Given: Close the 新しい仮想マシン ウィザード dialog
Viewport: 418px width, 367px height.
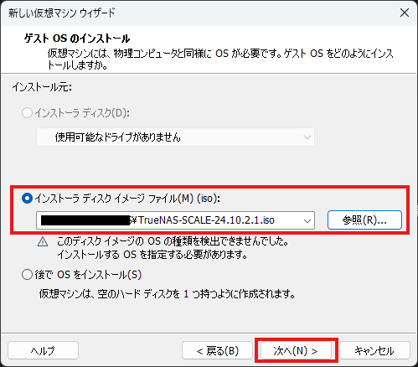Looking at the screenshot, I should [x=405, y=13].
